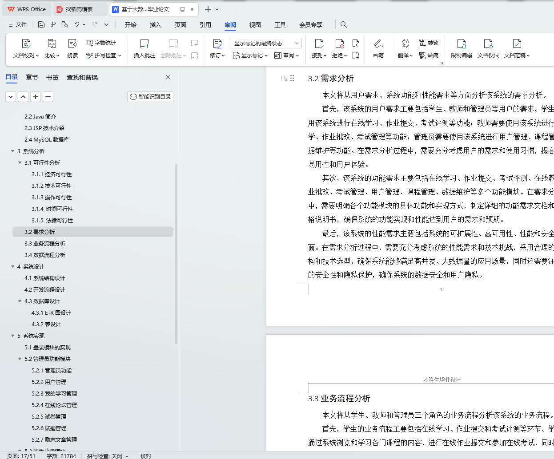Click 页面: 17/51 page indicator
554x459 pixels.
pos(21,456)
